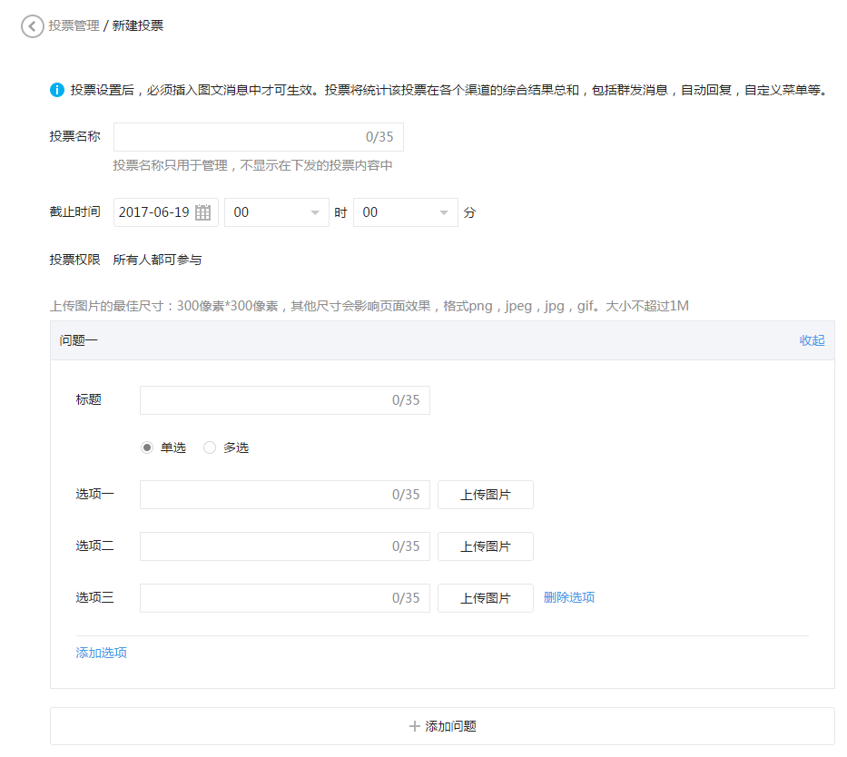This screenshot has height=757, width=847.
Task: Click 上传图片 for 选项一
Action: tap(485, 495)
